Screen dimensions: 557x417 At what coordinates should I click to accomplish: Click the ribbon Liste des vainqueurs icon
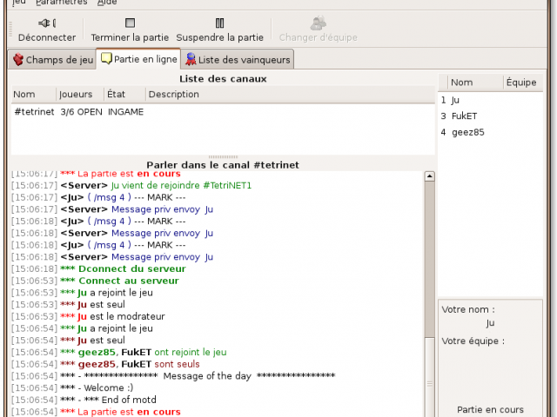pos(191,59)
